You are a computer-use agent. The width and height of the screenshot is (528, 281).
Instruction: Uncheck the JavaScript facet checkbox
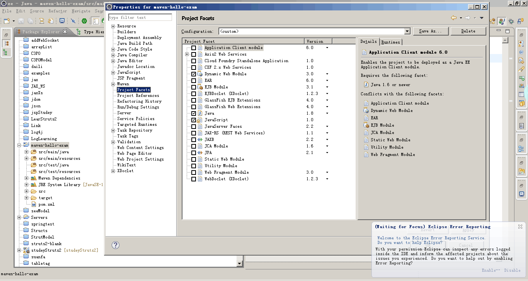tap(194, 120)
